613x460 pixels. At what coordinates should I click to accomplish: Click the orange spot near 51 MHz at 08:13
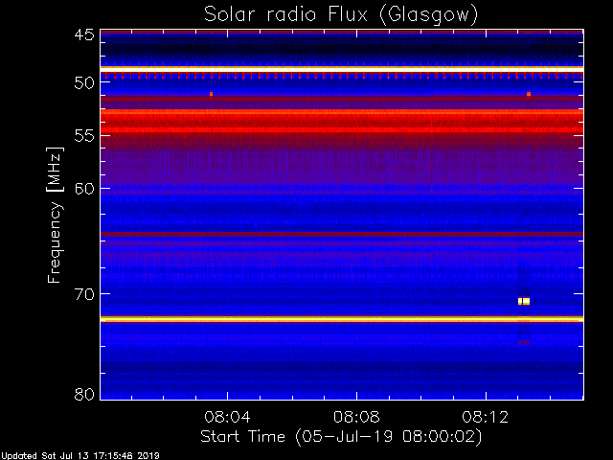(529, 94)
